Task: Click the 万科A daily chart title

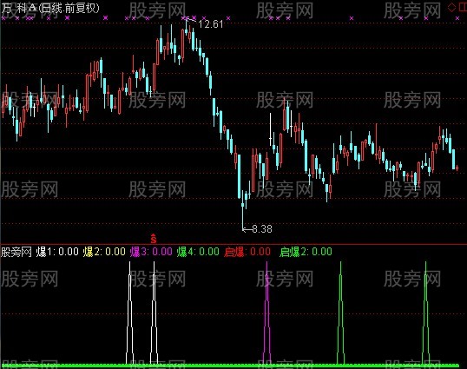Action: tap(50, 8)
